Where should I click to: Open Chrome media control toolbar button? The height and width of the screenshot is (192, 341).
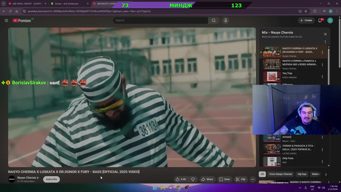[x=324, y=11]
